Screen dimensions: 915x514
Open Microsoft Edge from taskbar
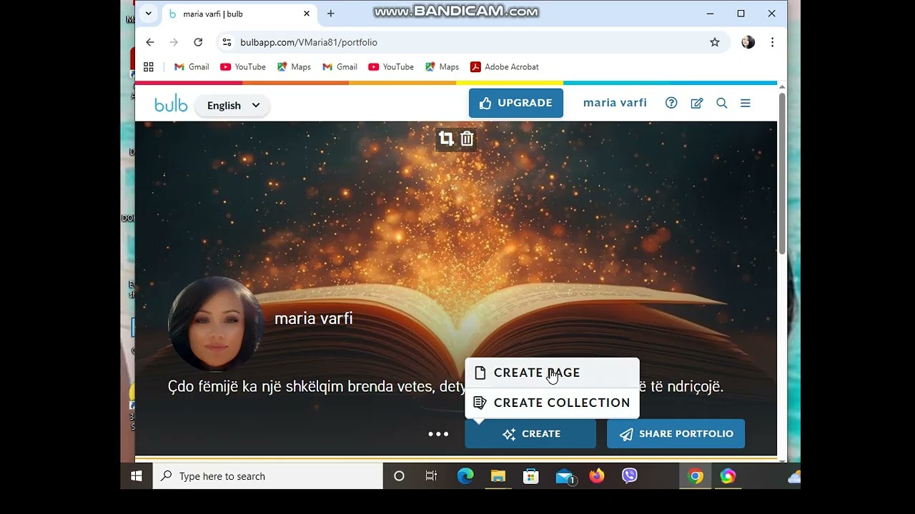pyautogui.click(x=465, y=476)
